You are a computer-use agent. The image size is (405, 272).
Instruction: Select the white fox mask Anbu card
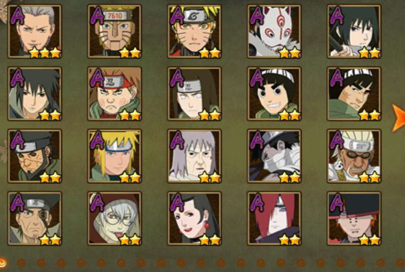[274, 31]
